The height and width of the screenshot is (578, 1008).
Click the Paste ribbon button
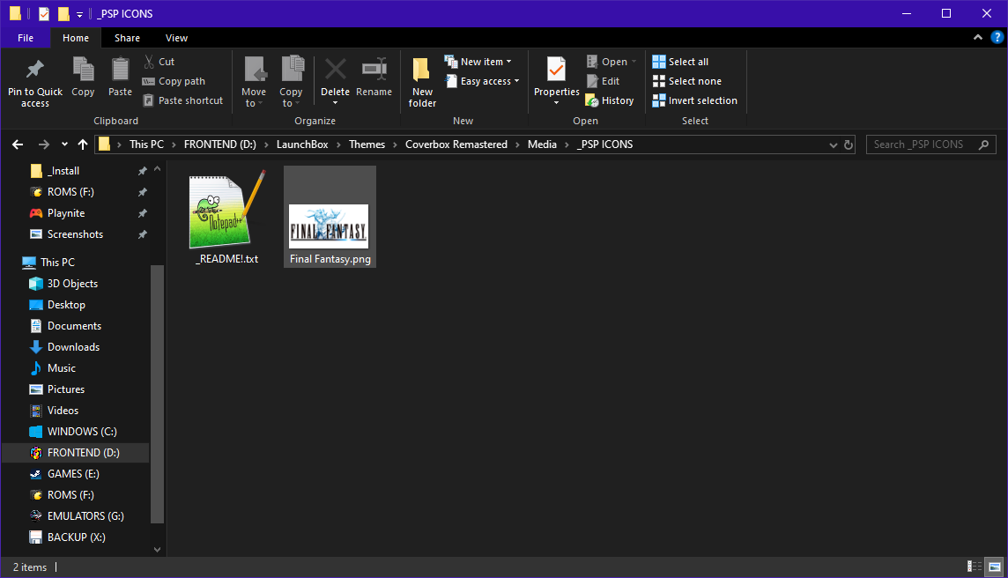coord(120,78)
